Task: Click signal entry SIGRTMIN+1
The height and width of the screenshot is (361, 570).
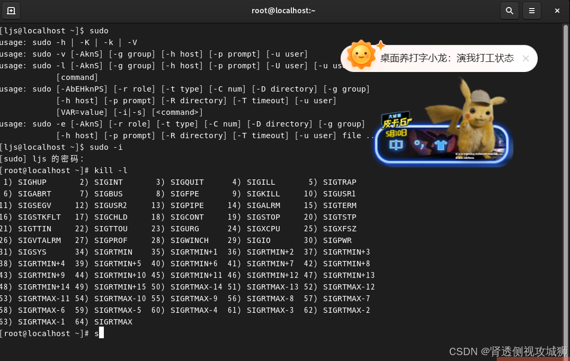Action: (x=194, y=251)
